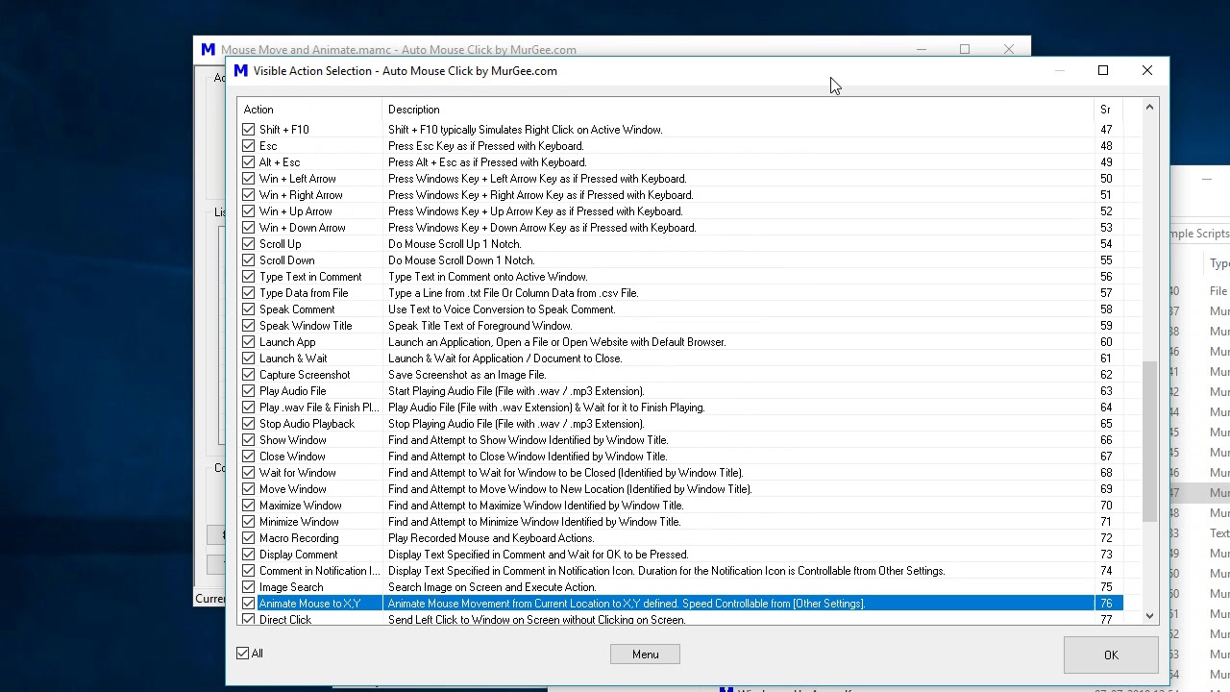Image resolution: width=1230 pixels, height=692 pixels.
Task: Toggle the Esc action checkbox
Action: (x=249, y=146)
